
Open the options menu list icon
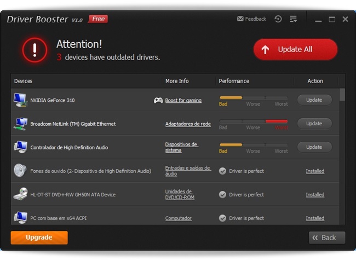pos(294,19)
